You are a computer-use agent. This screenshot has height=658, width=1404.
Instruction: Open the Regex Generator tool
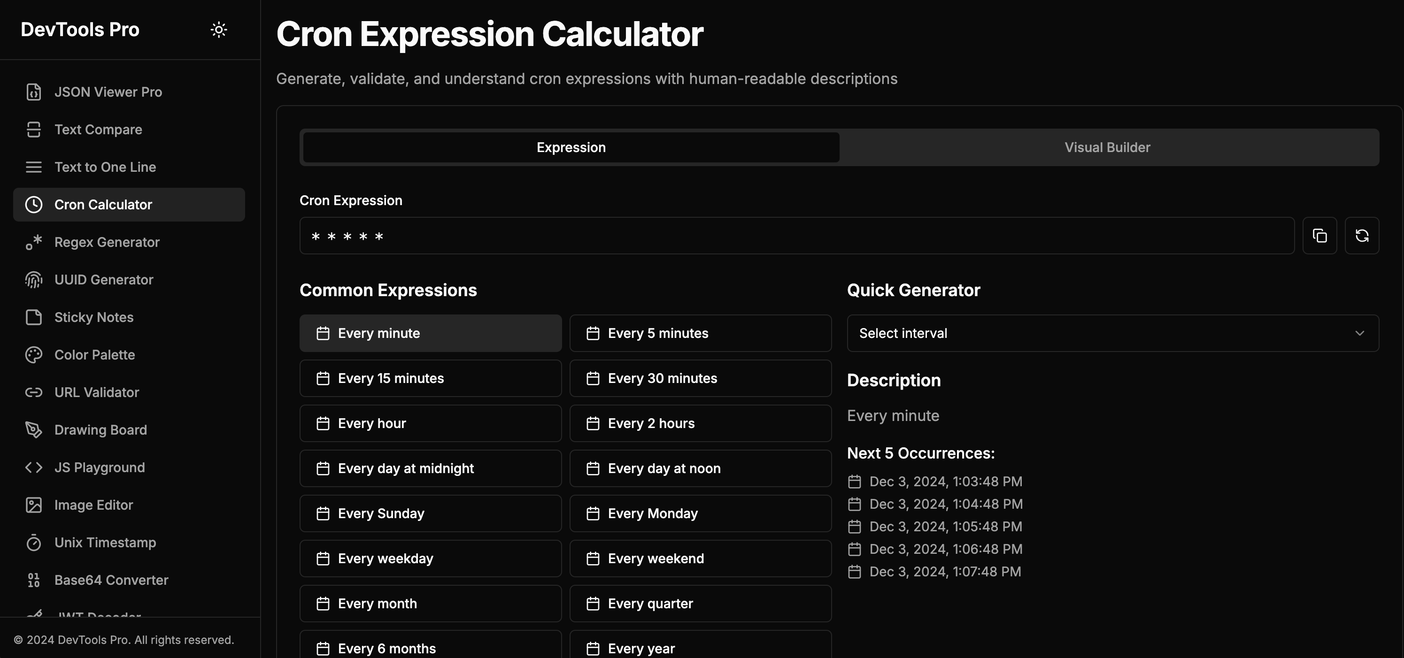coord(107,242)
